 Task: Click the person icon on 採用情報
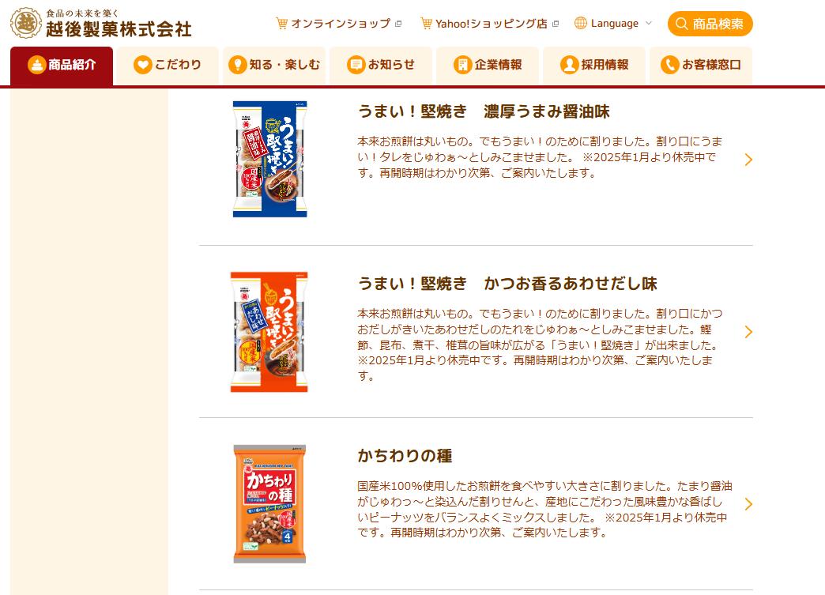569,65
